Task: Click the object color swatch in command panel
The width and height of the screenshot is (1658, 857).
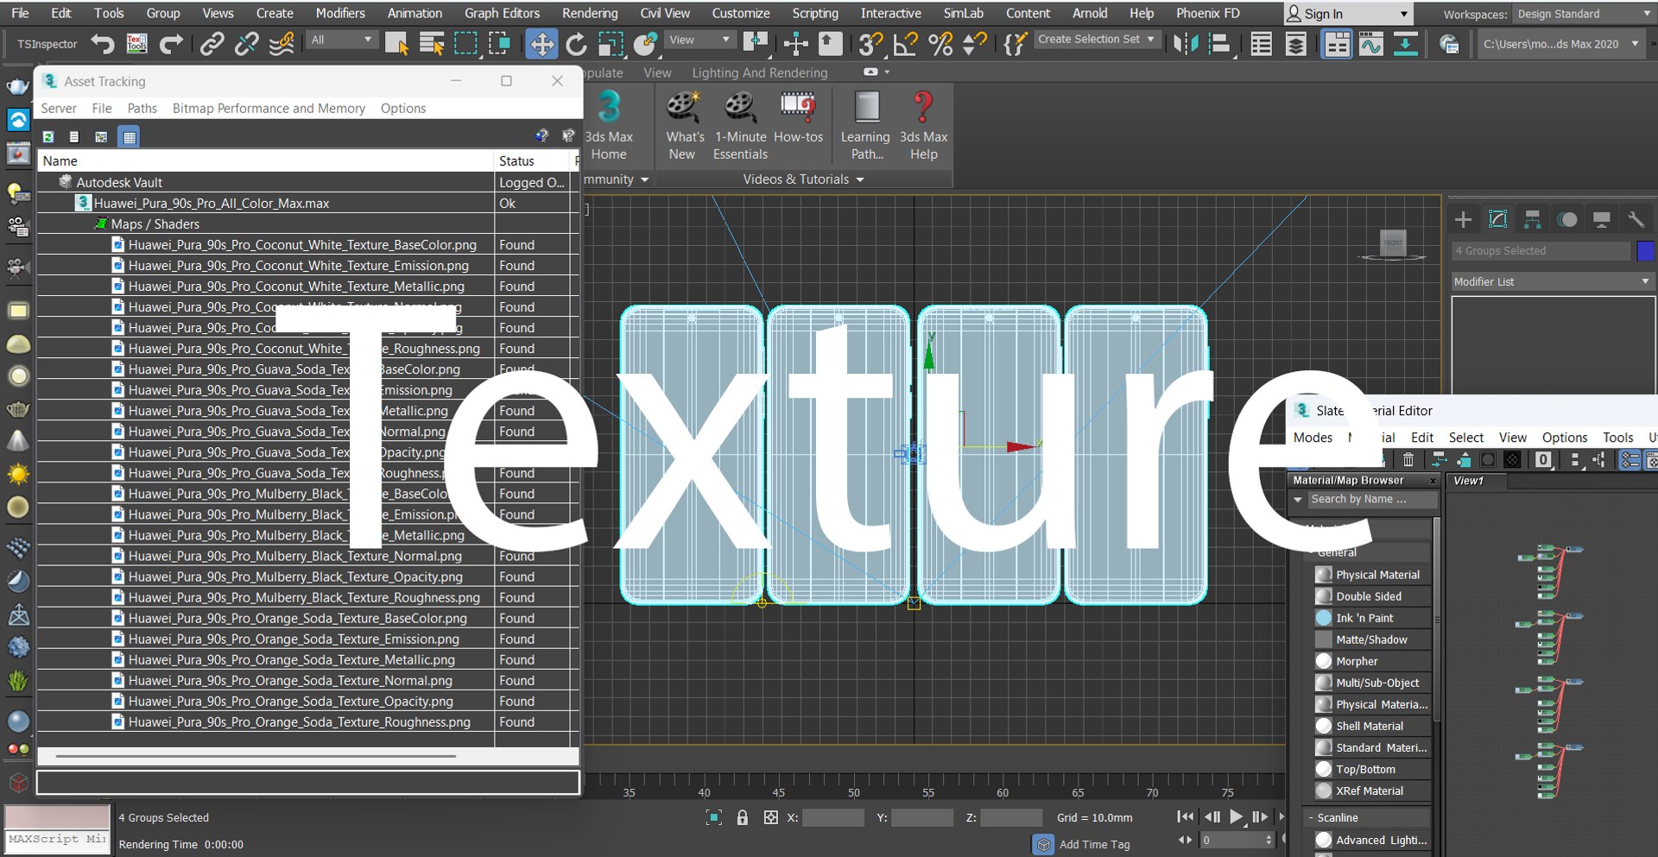Action: (1645, 250)
